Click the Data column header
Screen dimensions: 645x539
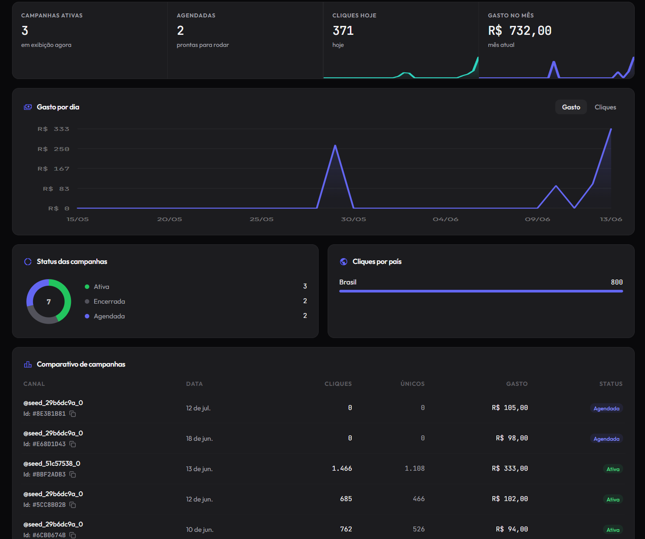(x=194, y=384)
